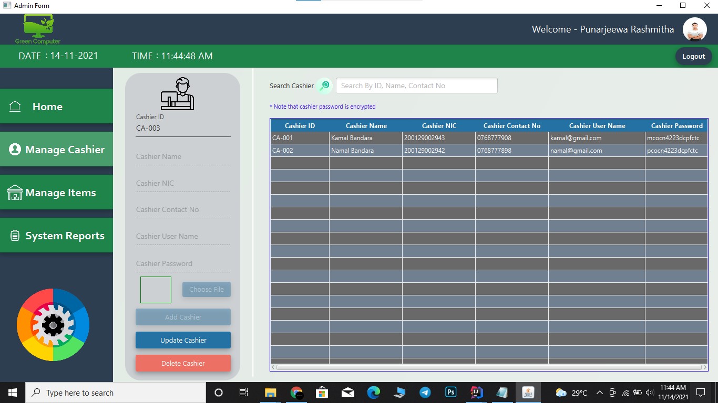Click the Search By ID, Name, Contact No field

click(x=416, y=85)
